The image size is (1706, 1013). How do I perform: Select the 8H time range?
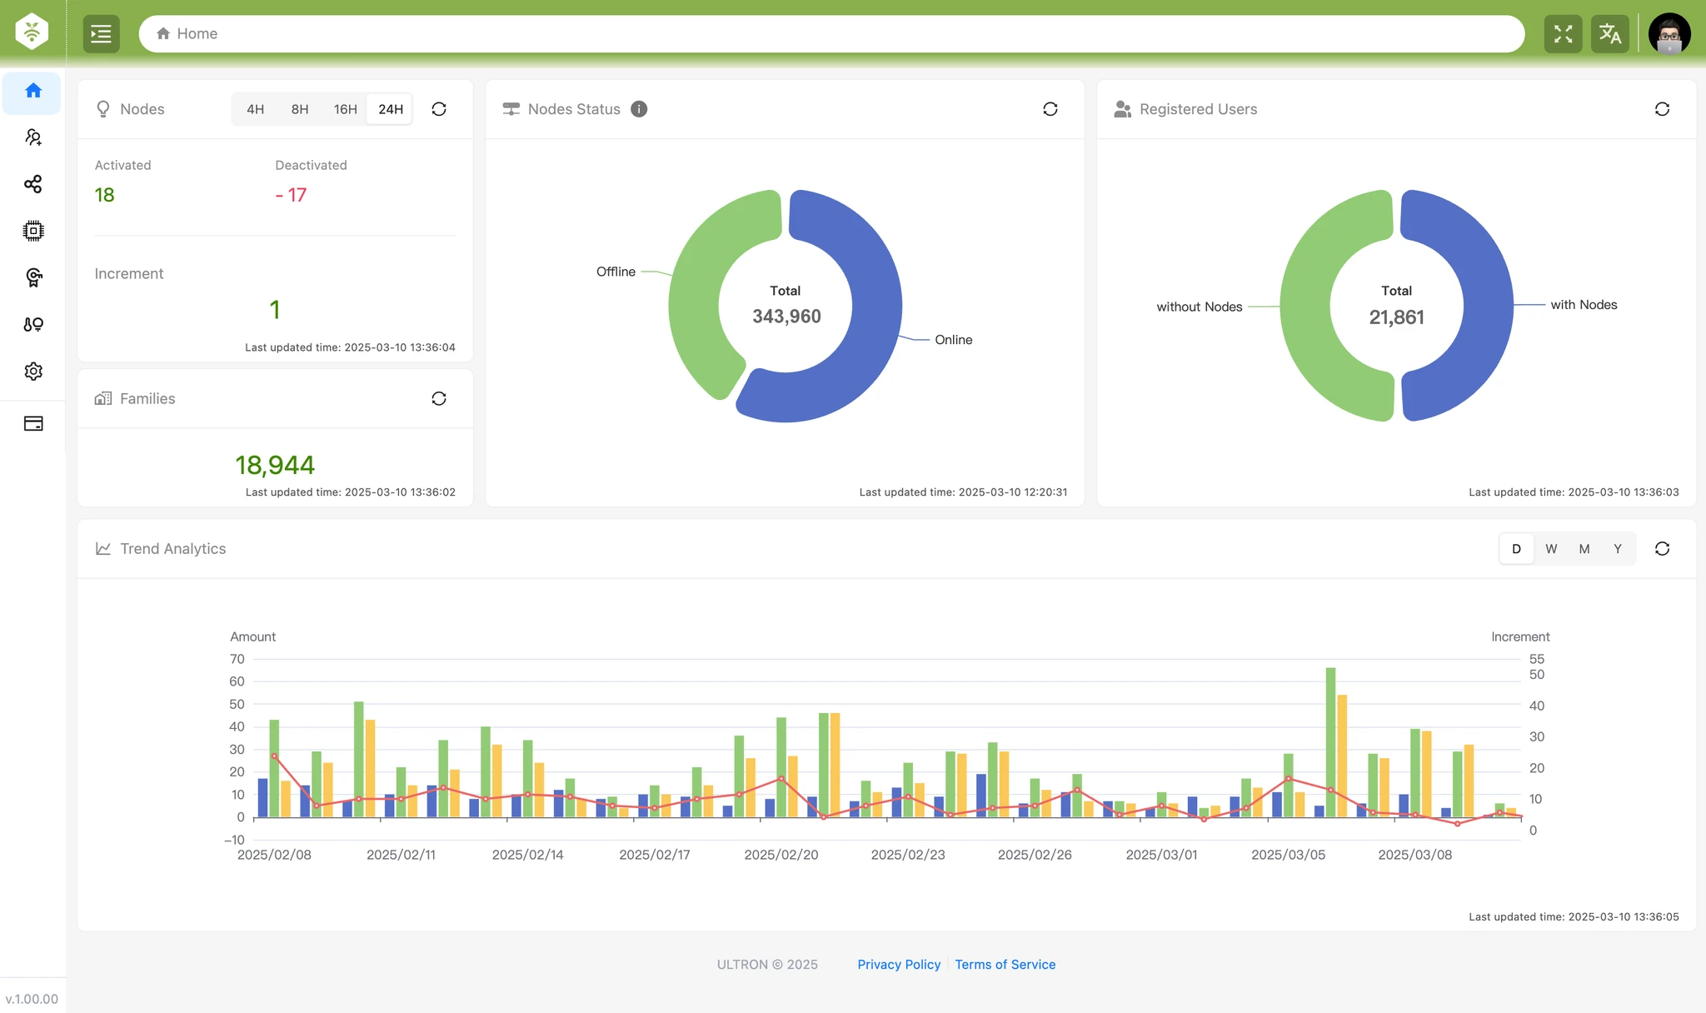click(x=300, y=109)
